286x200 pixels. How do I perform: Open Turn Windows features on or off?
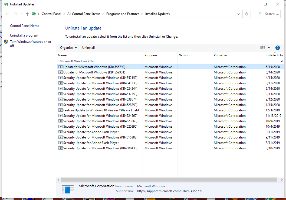coord(31,44)
